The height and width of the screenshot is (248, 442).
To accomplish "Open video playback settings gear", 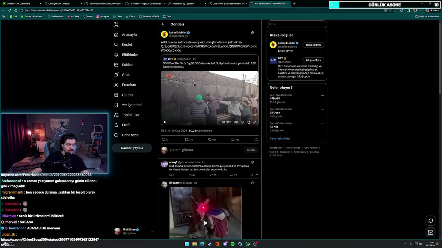I will click(242, 122).
